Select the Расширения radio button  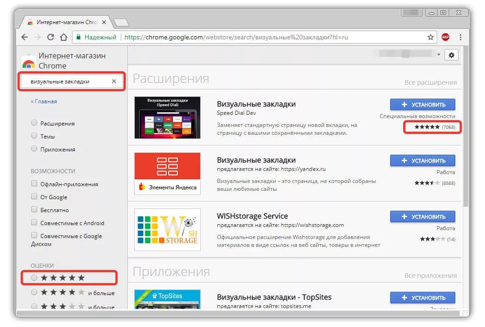pos(34,123)
